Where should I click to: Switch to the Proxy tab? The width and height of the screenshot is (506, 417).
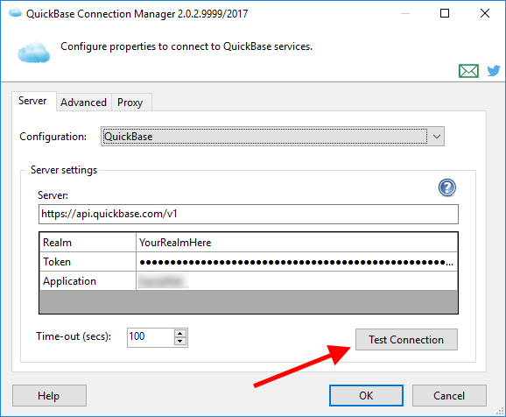pos(130,102)
